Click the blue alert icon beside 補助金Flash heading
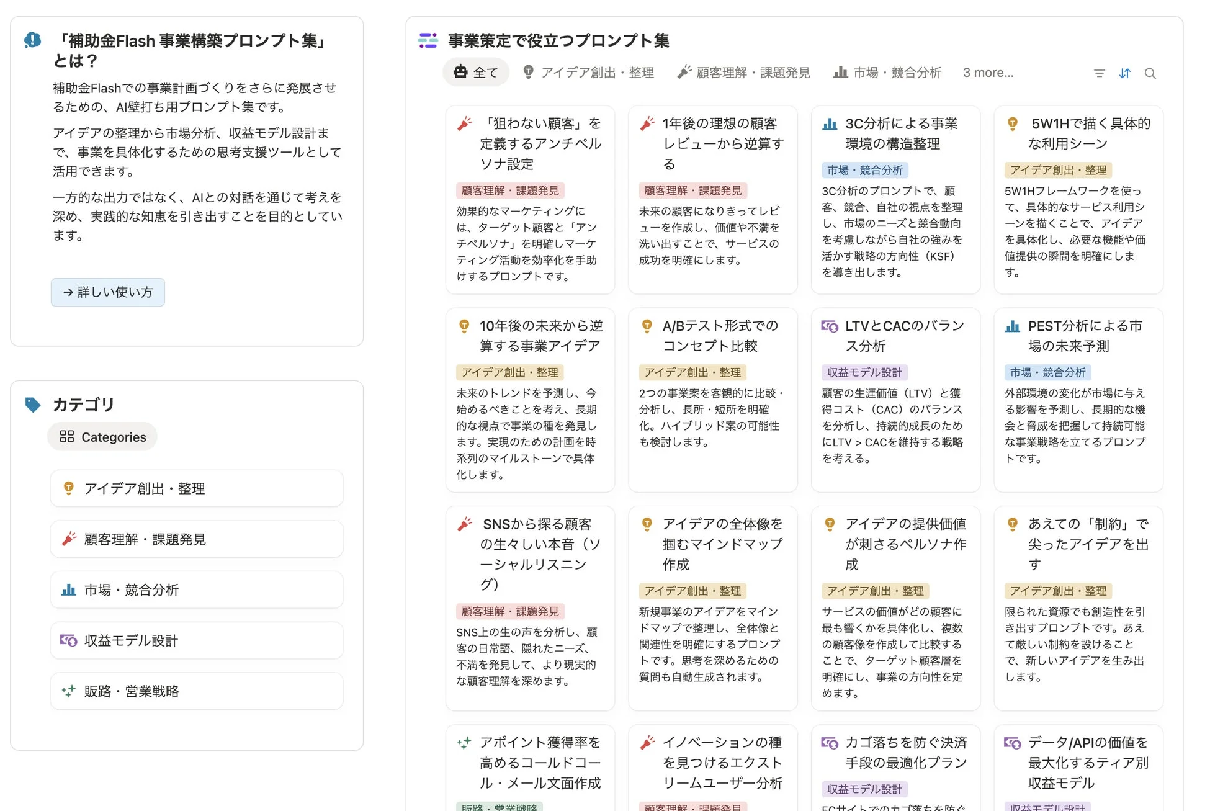Viewport: 1210px width, 811px height. click(32, 40)
